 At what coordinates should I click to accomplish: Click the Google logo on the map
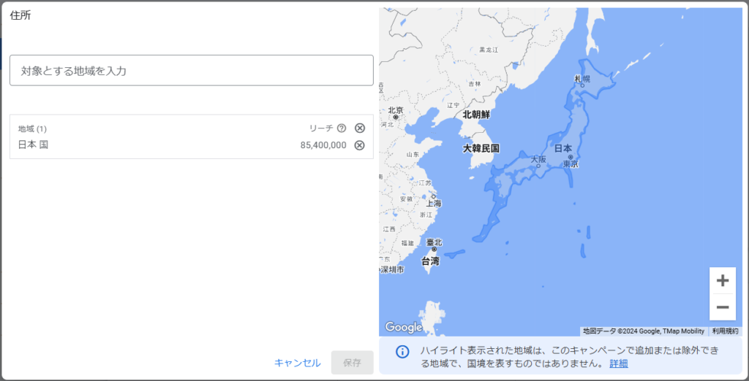(404, 328)
